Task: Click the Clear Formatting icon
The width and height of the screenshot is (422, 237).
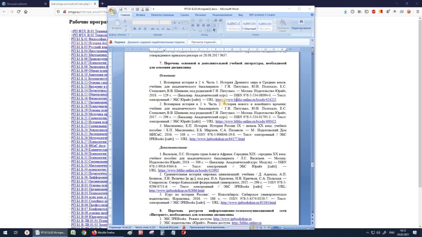Action: point(185,22)
